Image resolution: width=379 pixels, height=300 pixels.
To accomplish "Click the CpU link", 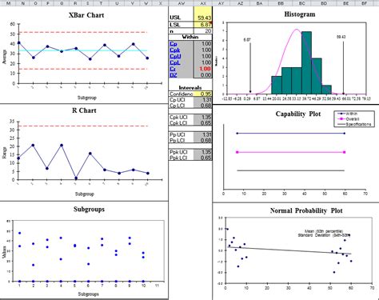I will 175,56.
